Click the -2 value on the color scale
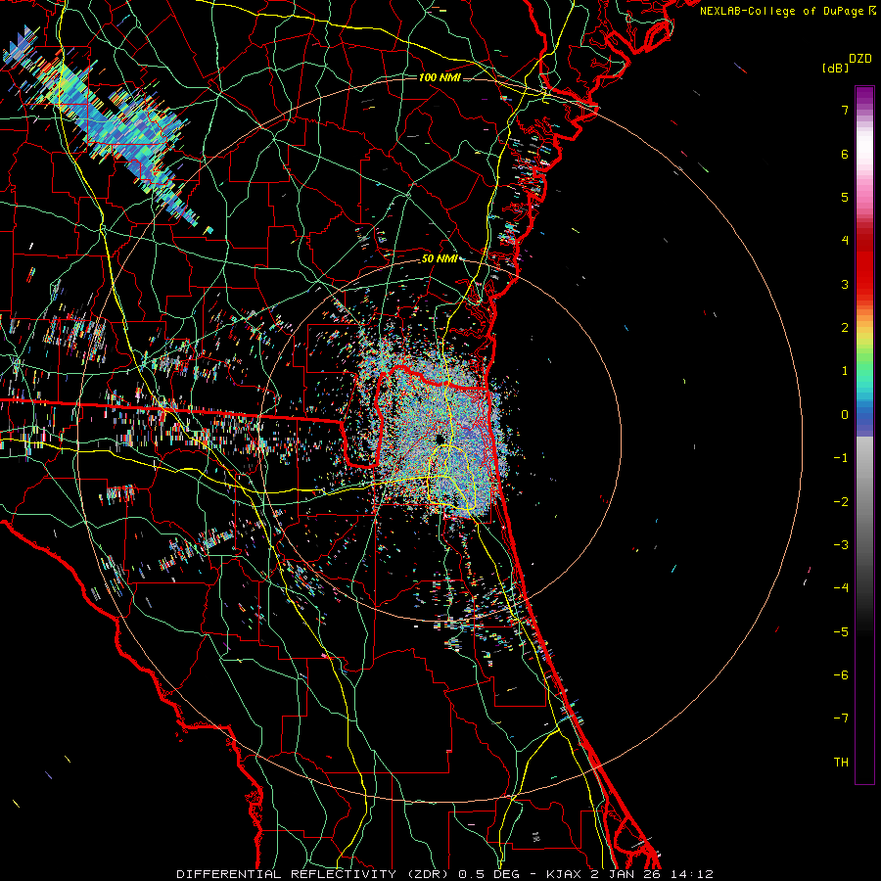 [841, 502]
